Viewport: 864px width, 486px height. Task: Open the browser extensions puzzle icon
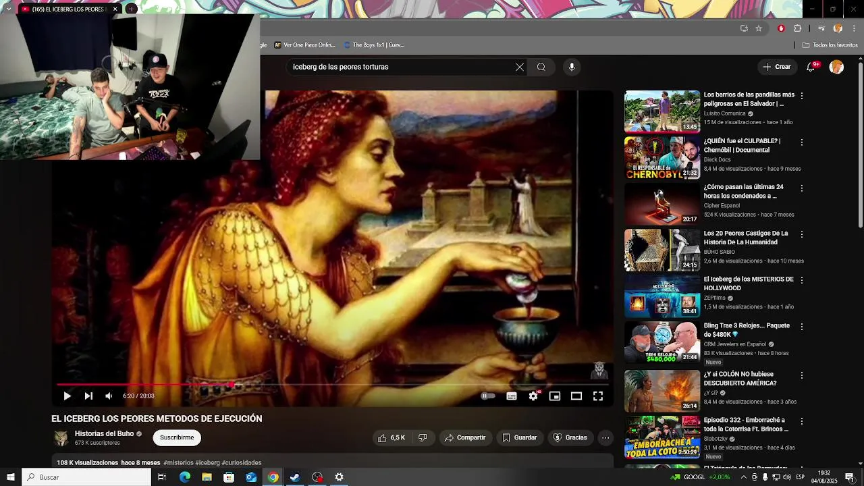click(x=797, y=28)
